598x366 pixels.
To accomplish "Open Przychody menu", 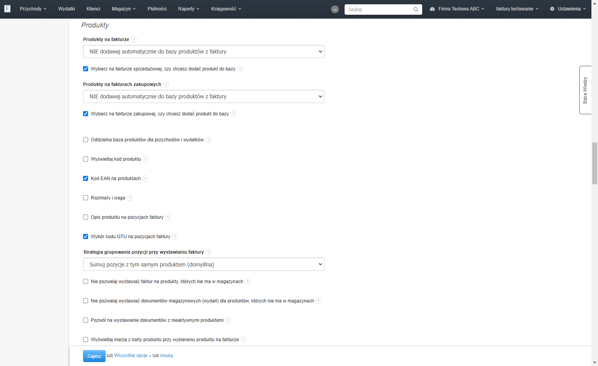I will coord(33,9).
